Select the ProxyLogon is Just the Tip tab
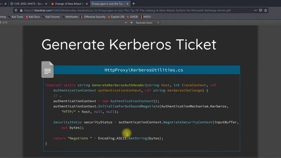The height and width of the screenshot is (158, 281). [x=110, y=4]
